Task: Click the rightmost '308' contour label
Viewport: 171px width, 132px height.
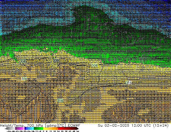Action: [94, 65]
